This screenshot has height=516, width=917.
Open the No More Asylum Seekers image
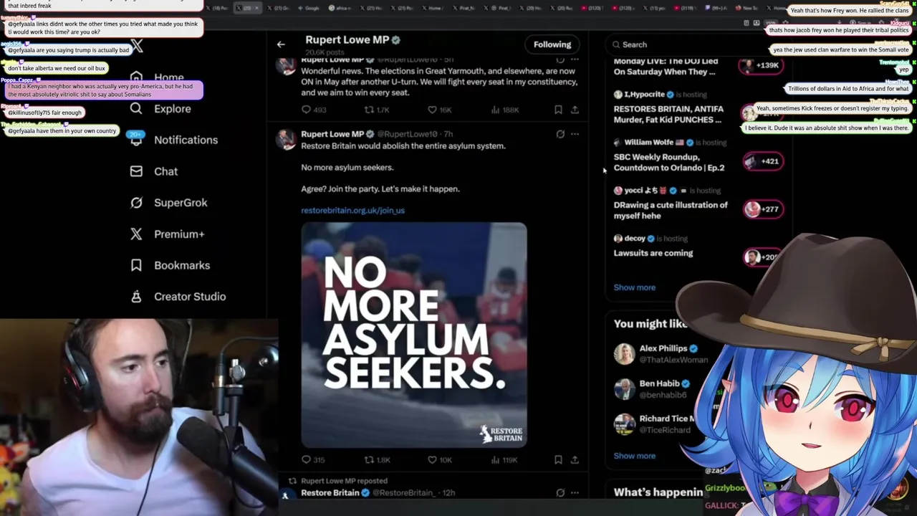pyautogui.click(x=413, y=335)
